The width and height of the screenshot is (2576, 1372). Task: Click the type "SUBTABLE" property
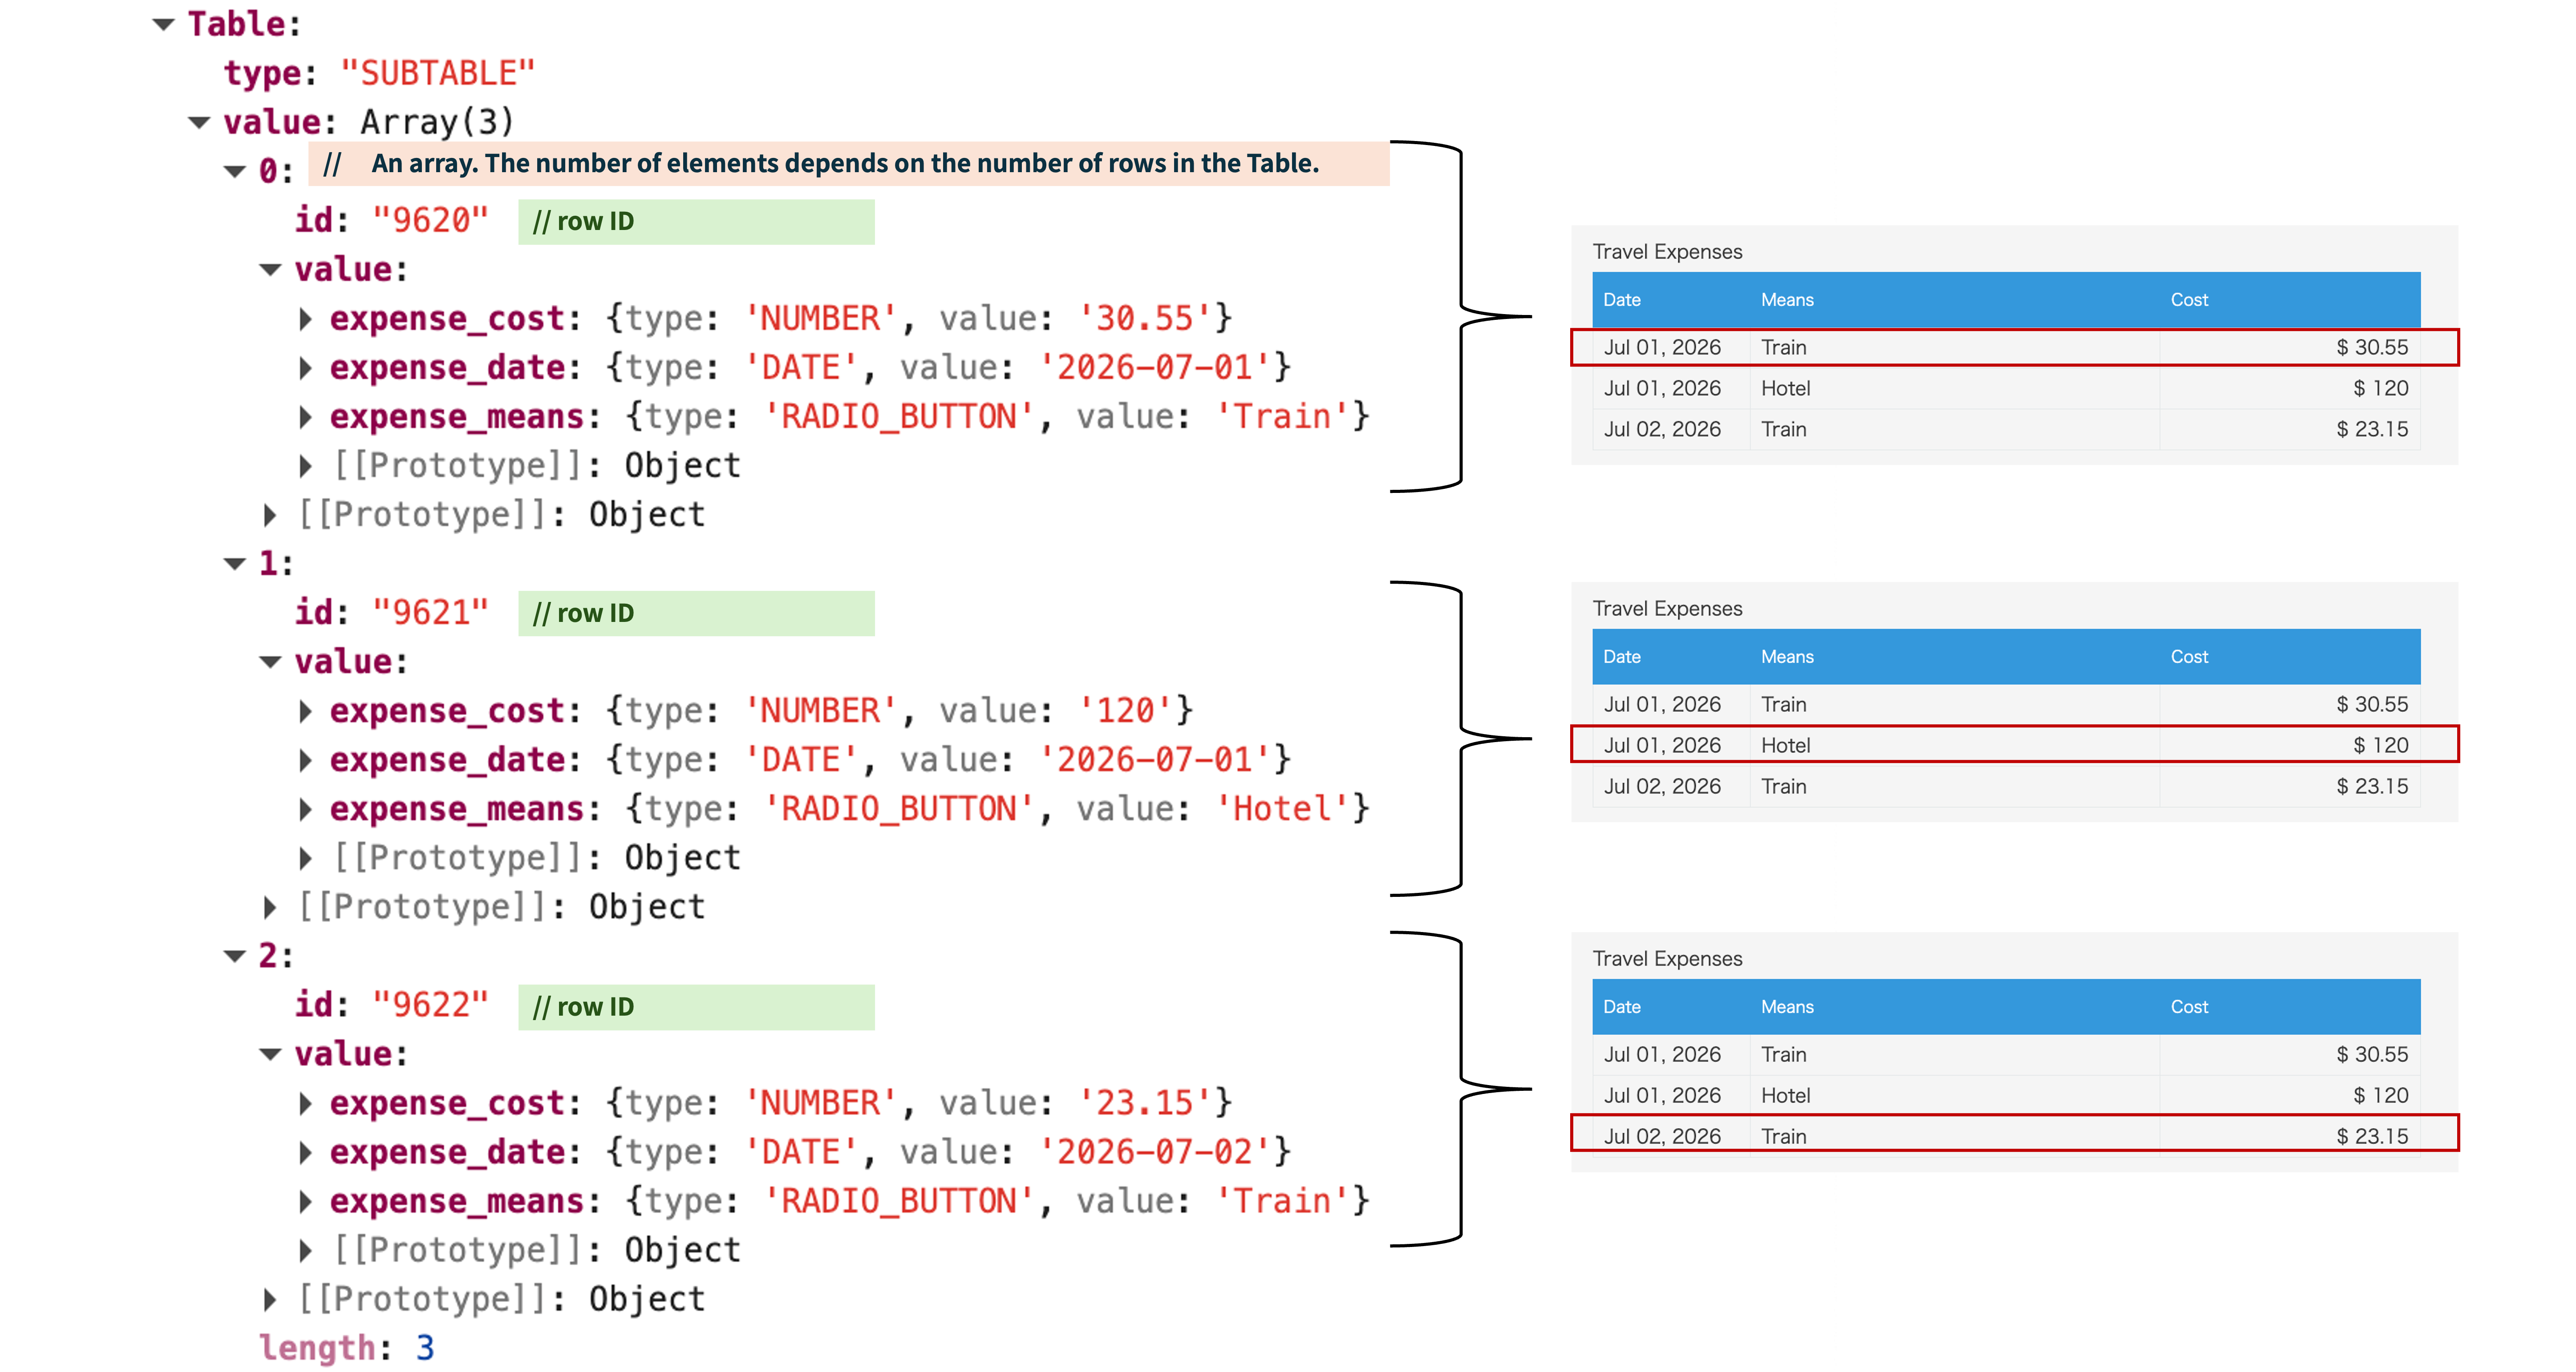click(380, 74)
